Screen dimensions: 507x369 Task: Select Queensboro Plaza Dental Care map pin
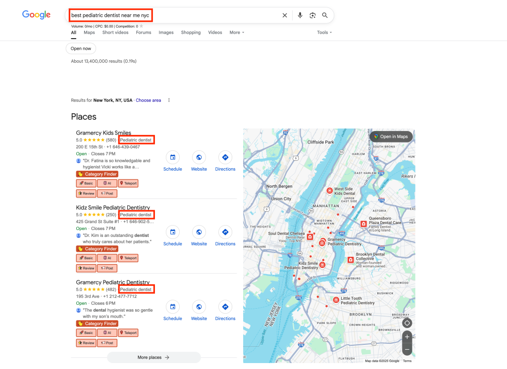[363, 224]
